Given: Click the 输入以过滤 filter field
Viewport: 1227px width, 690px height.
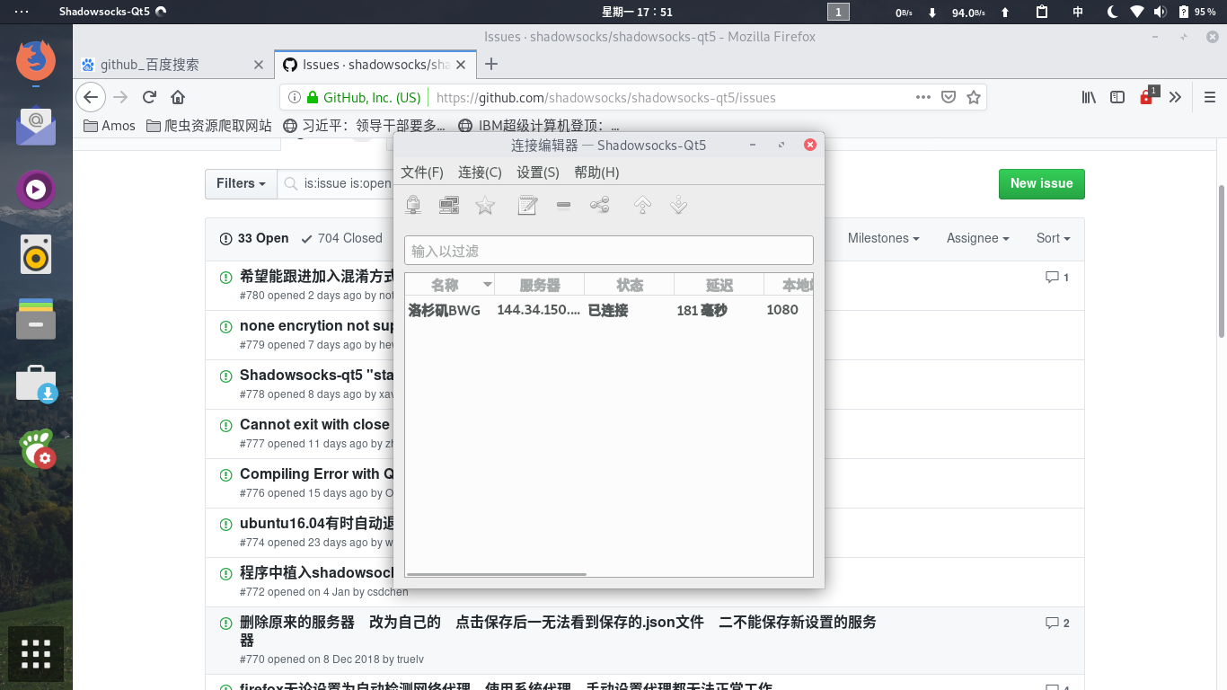Looking at the screenshot, I should (609, 251).
